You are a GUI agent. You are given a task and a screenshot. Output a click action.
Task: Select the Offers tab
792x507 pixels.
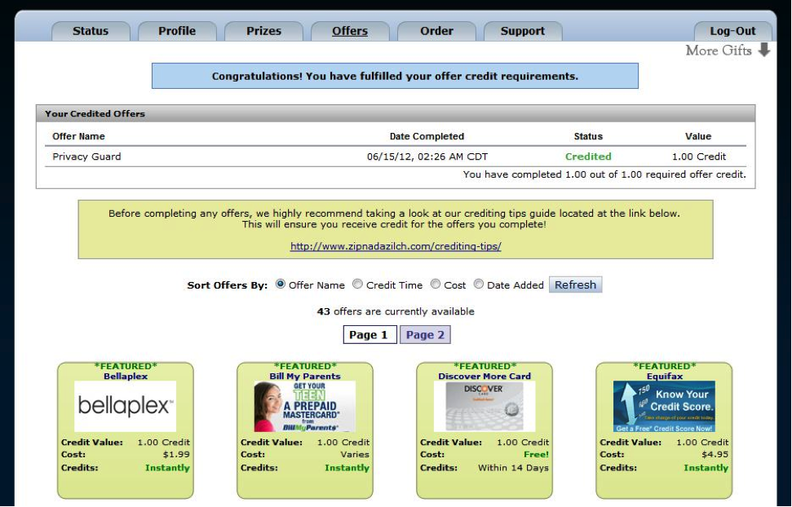tap(350, 31)
